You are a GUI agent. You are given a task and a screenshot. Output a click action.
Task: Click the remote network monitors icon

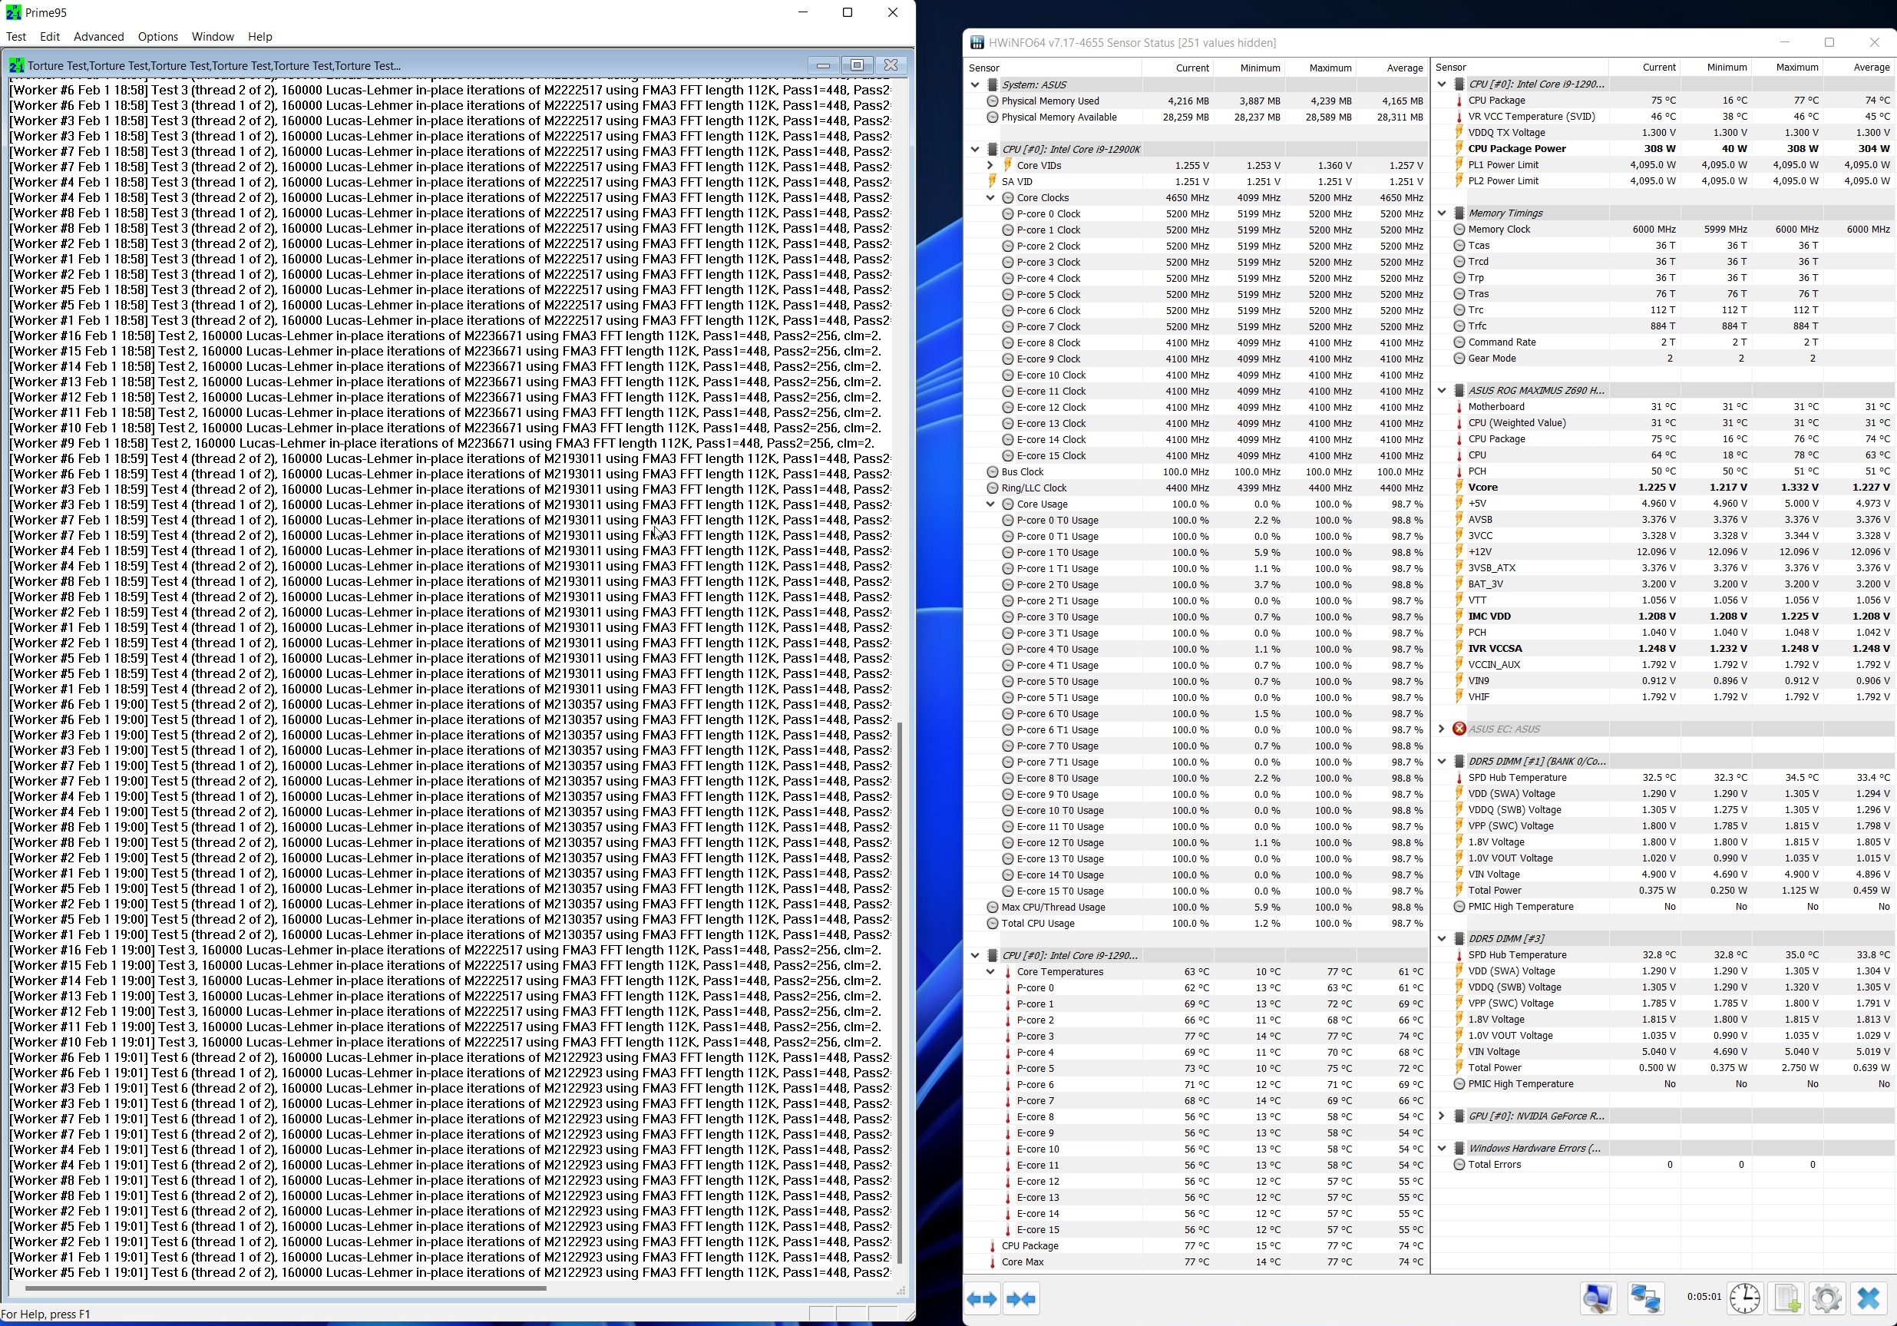(1645, 1298)
